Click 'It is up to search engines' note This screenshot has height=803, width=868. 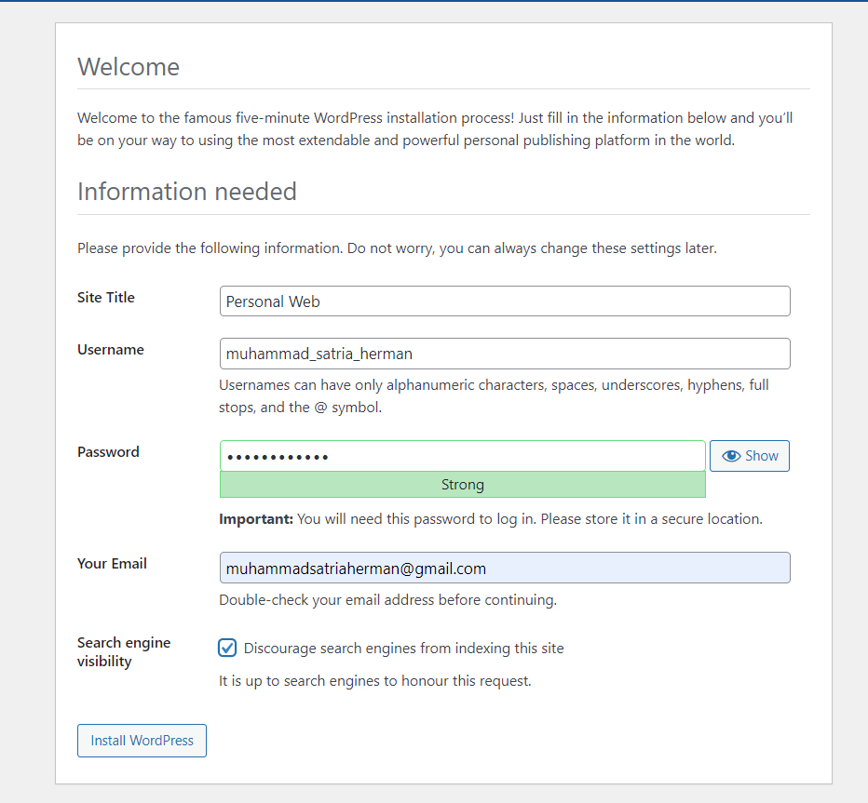point(375,681)
